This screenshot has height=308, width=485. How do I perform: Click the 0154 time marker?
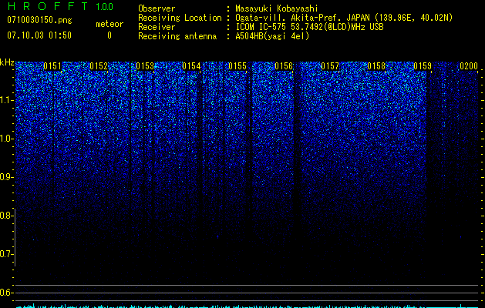pyautogui.click(x=191, y=66)
